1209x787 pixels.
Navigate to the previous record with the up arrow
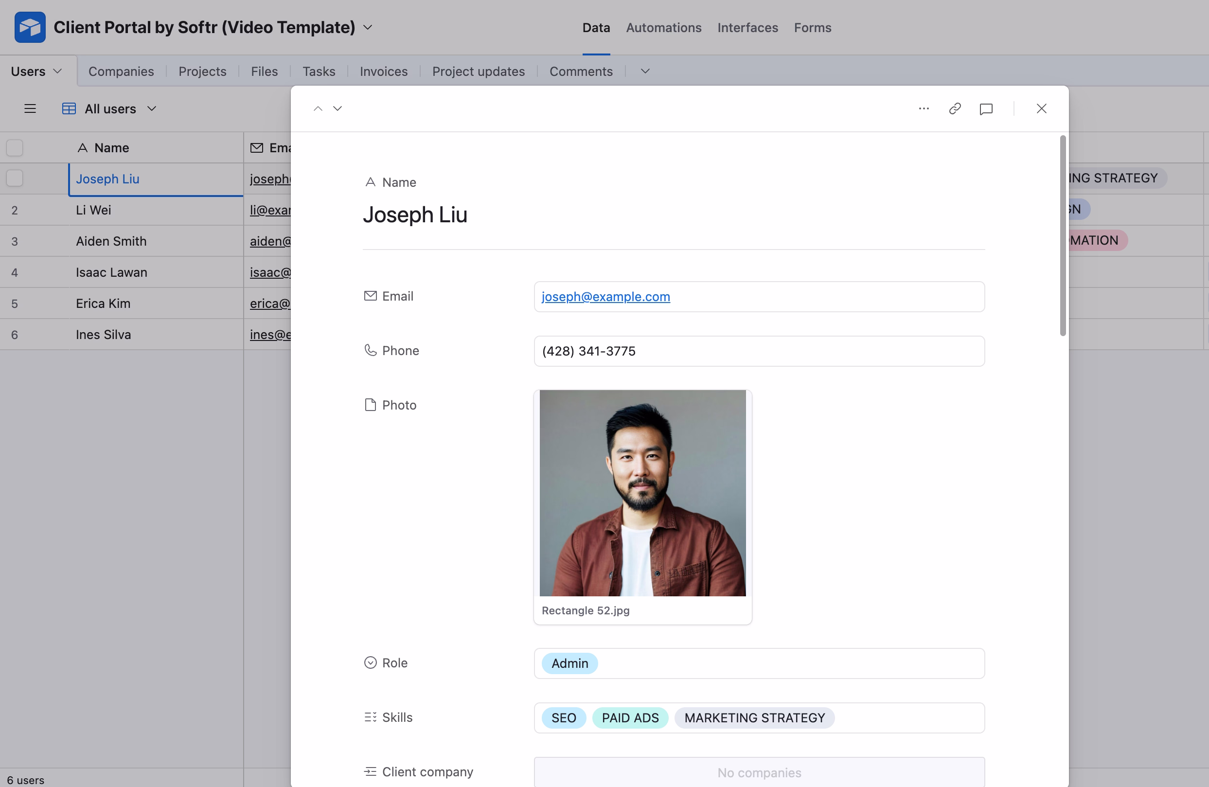coord(318,108)
